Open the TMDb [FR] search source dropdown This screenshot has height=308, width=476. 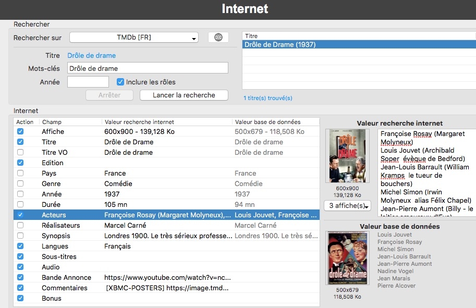click(x=134, y=38)
